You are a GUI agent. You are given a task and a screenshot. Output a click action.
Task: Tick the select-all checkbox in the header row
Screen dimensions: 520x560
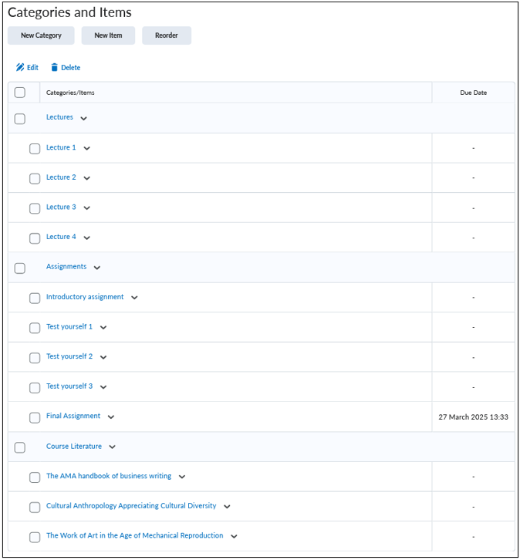coord(20,93)
